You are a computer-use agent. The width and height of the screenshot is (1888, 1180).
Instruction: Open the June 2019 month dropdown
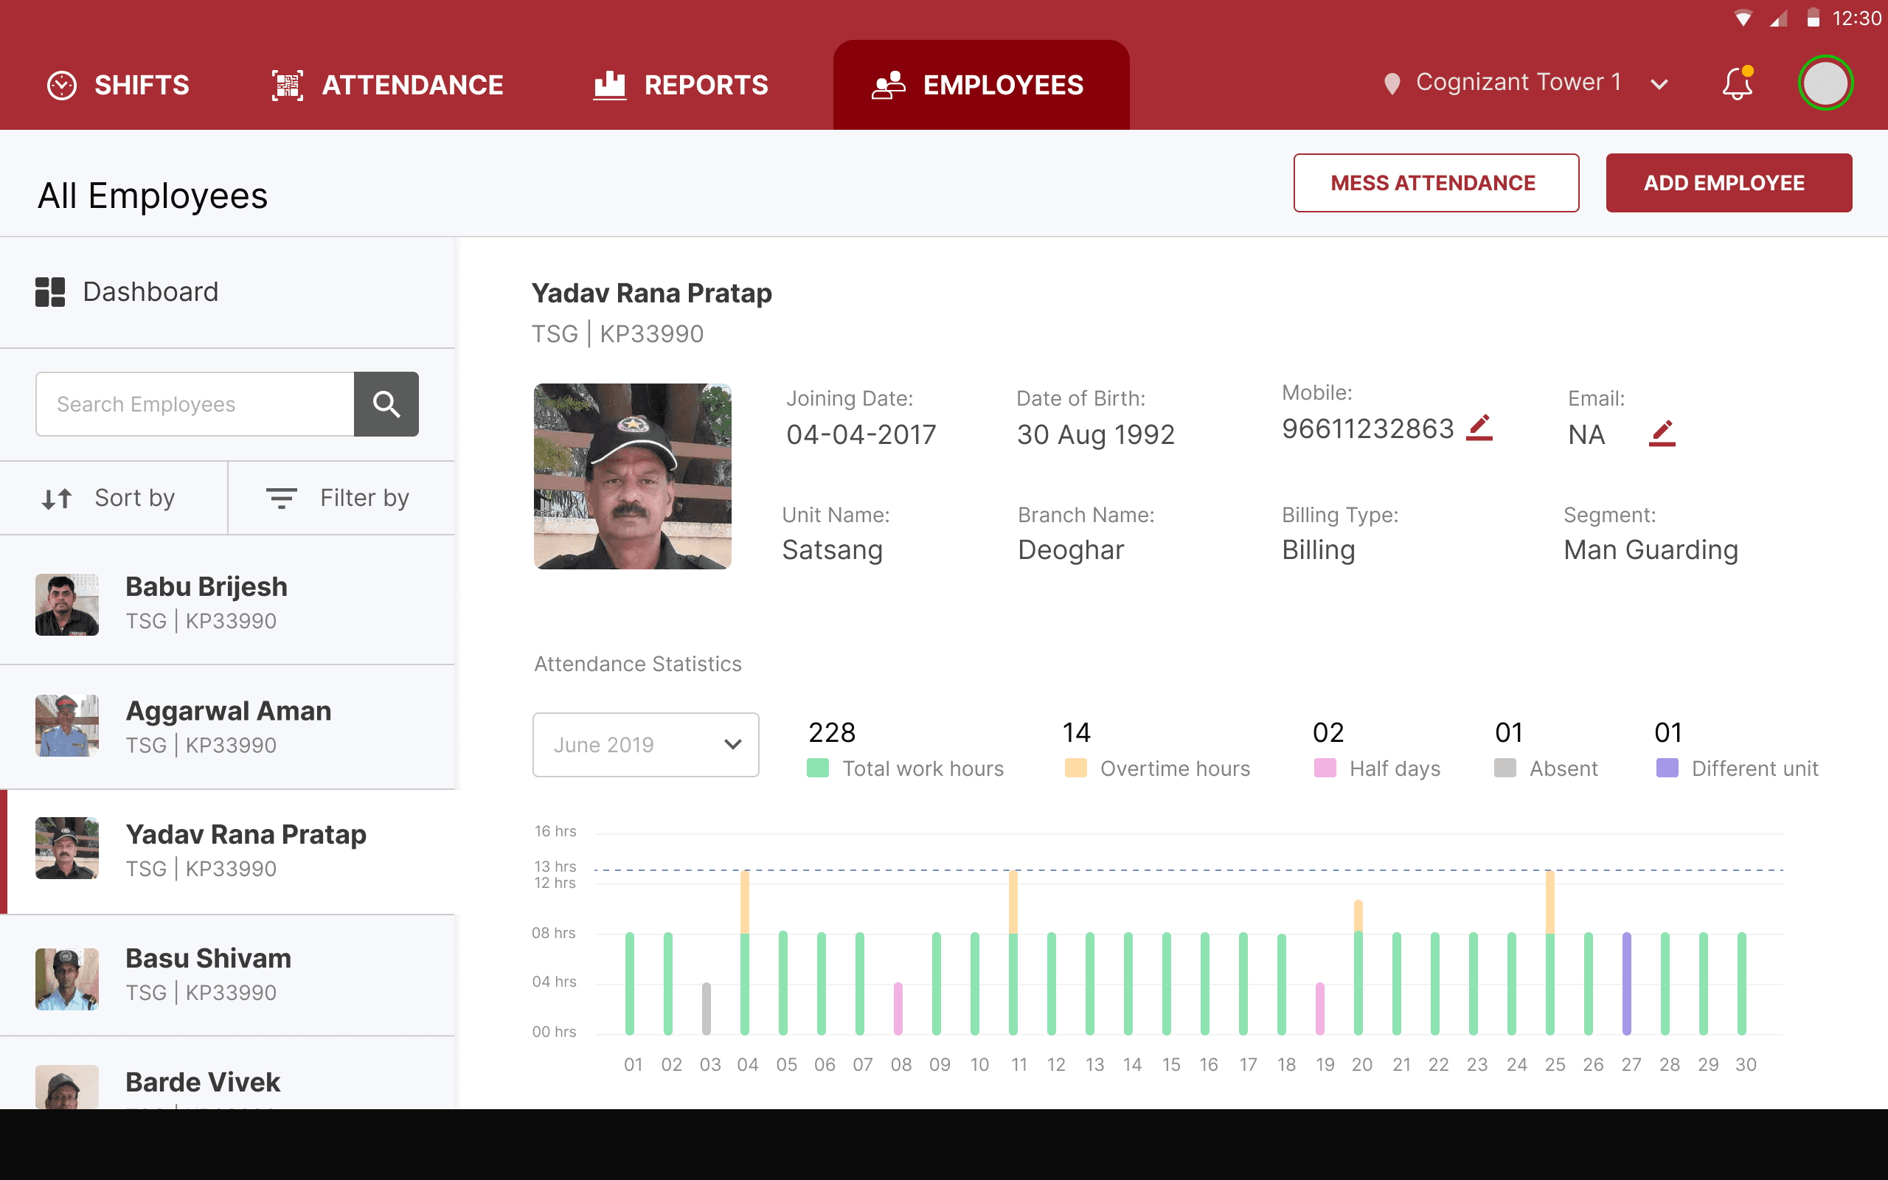[x=645, y=745]
